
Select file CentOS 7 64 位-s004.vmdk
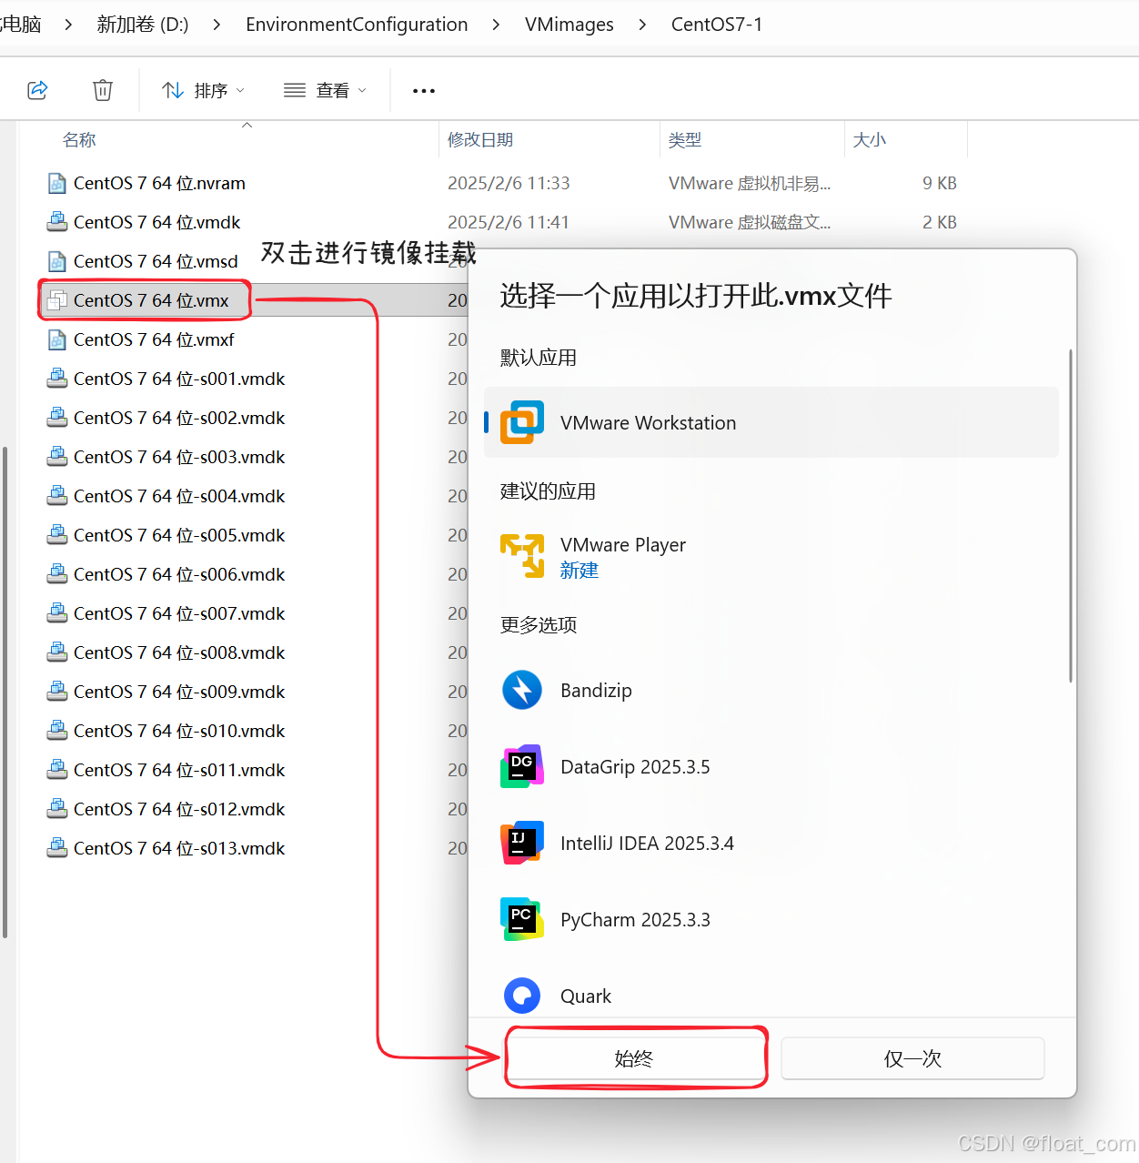(179, 496)
